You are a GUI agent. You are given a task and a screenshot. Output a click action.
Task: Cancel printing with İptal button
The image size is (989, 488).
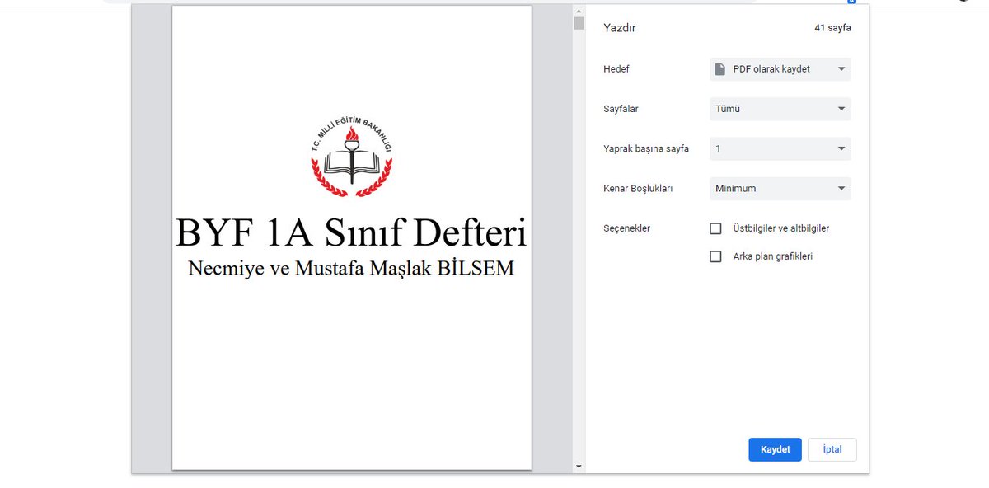pos(832,449)
